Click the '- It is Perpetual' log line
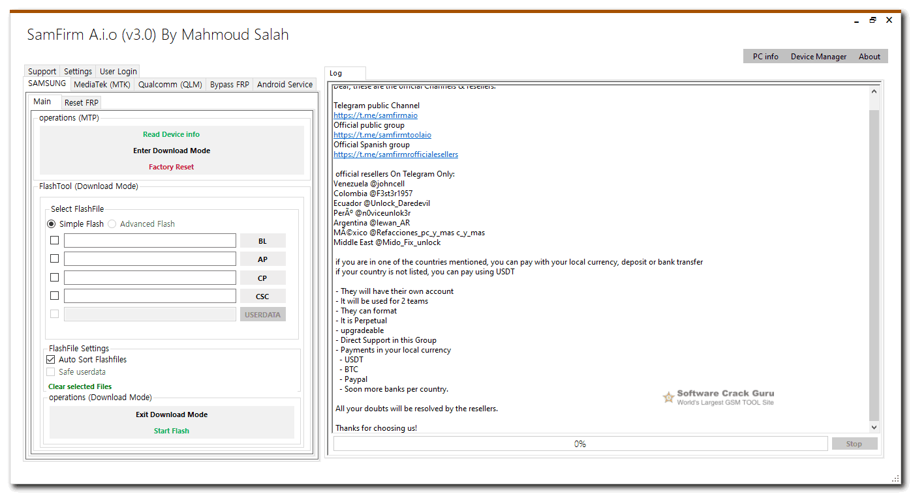This screenshot has width=911, height=494. 362,321
